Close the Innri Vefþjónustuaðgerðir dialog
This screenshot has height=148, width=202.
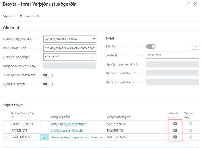coord(195,4)
